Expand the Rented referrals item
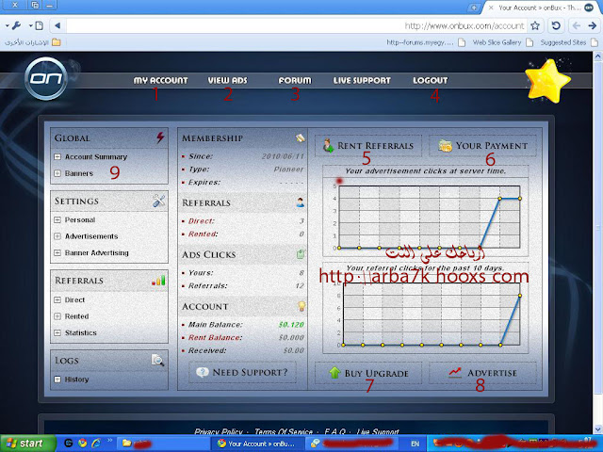The image size is (603, 452). point(57,316)
